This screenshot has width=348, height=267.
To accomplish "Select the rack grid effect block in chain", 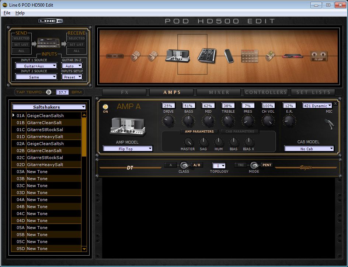I will coord(250,56).
